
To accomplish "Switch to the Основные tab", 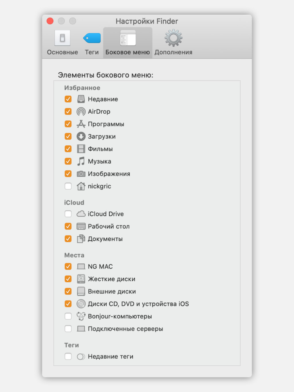I will 62,43.
